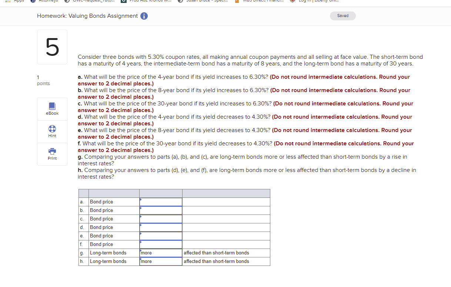This screenshot has height=287, width=451.
Task: Click the flag marker on row d's answer cell
Action: (x=141, y=225)
